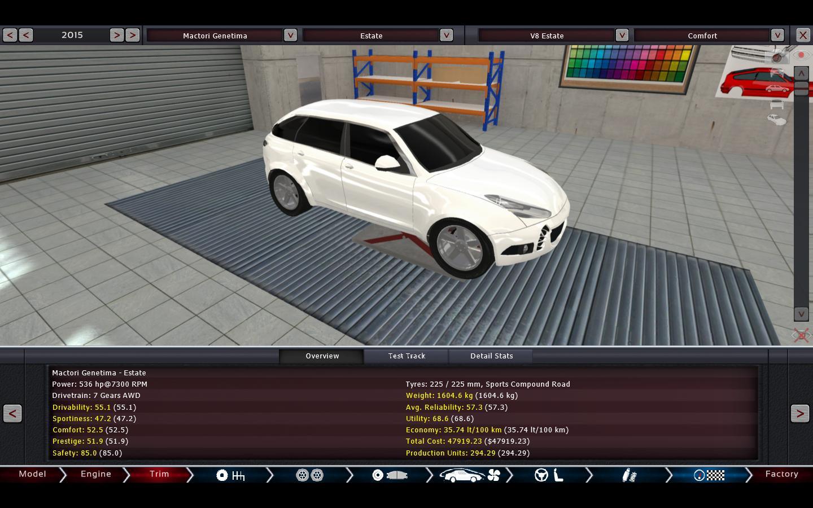The height and width of the screenshot is (508, 813).
Task: Open the aerodynamics and cooling section
Action: tap(470, 475)
